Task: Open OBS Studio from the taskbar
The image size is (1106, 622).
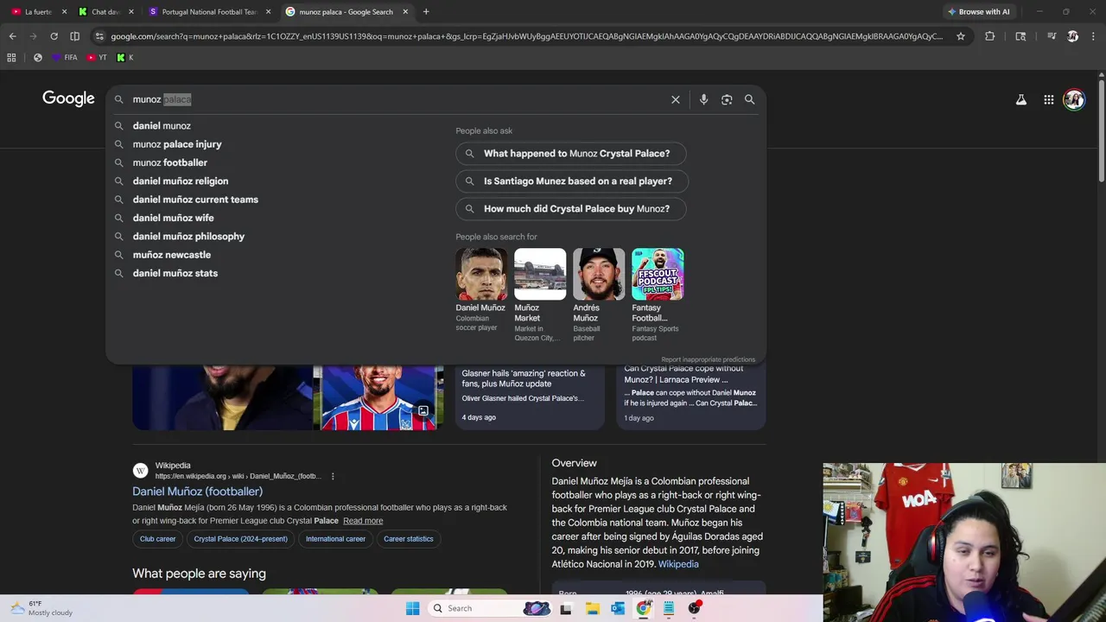Action: click(x=694, y=608)
